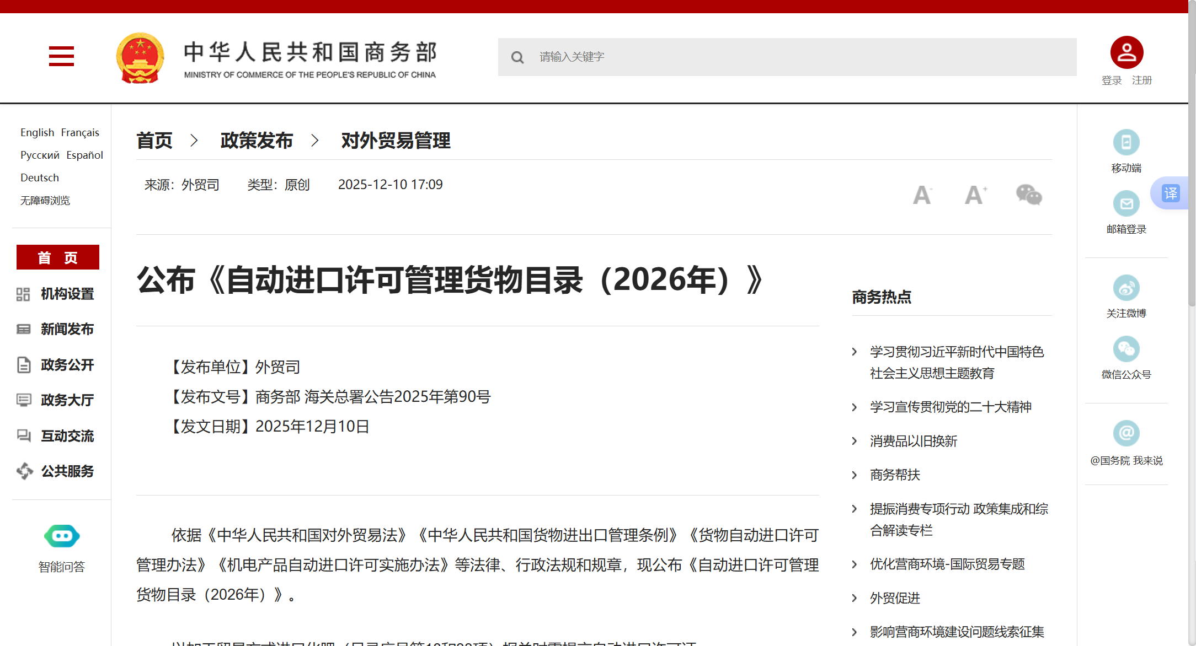The height and width of the screenshot is (646, 1196).
Task: Open the 新闻发布 sidebar menu
Action: click(x=67, y=329)
